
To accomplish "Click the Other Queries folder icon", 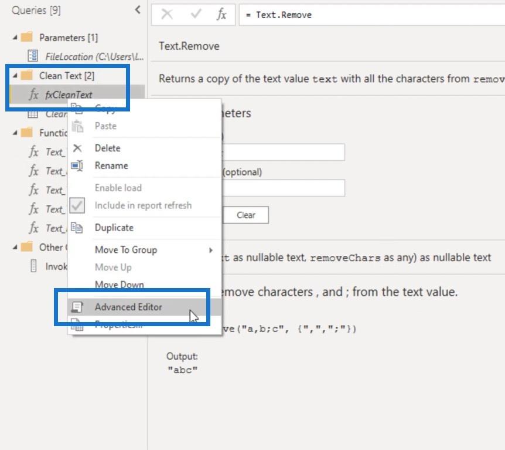I will (27, 247).
